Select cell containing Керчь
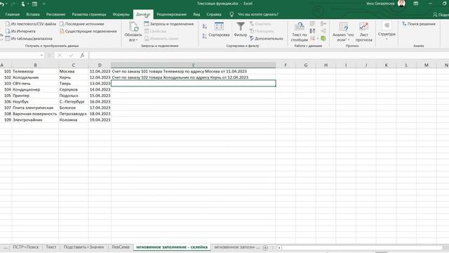The image size is (449, 253). tap(74, 77)
